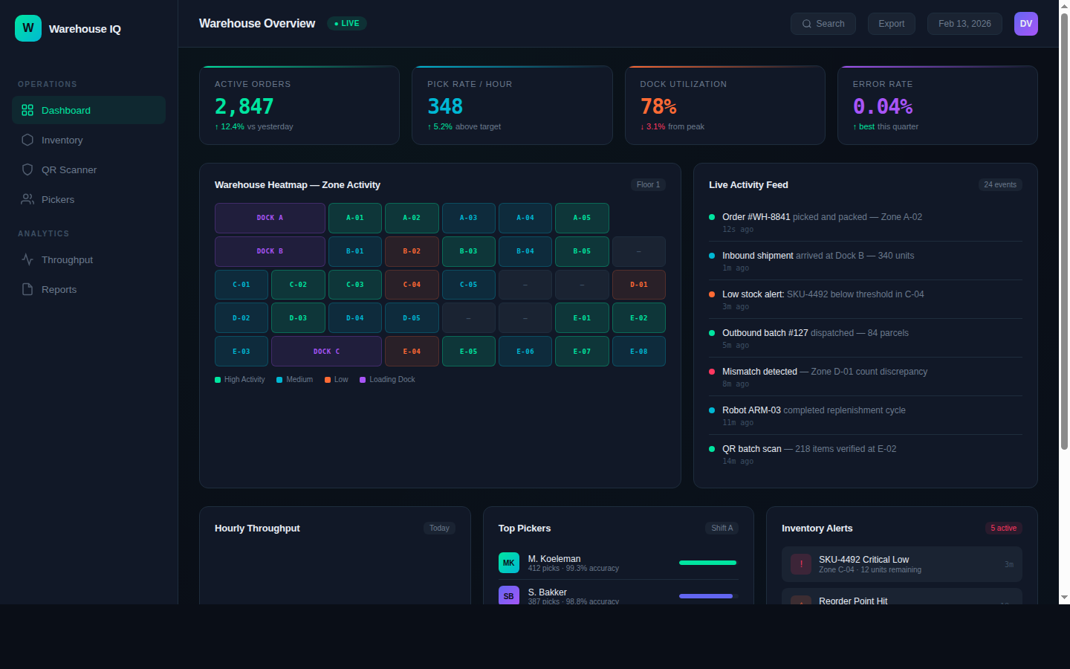This screenshot has width=1070, height=669.
Task: Click the SB avatar of S. Bakker
Action: point(509,595)
